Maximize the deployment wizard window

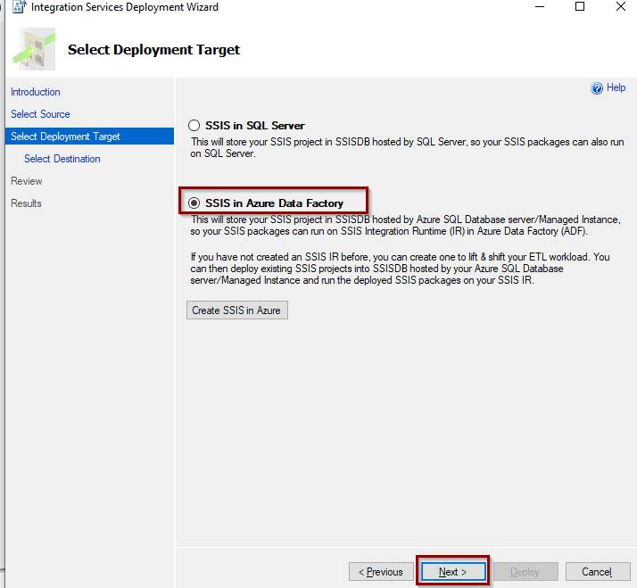click(x=580, y=6)
